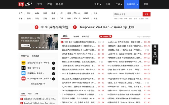Click the 立即查看 button on vivo banner
This screenshot has width=169, height=105.
[26, 45]
